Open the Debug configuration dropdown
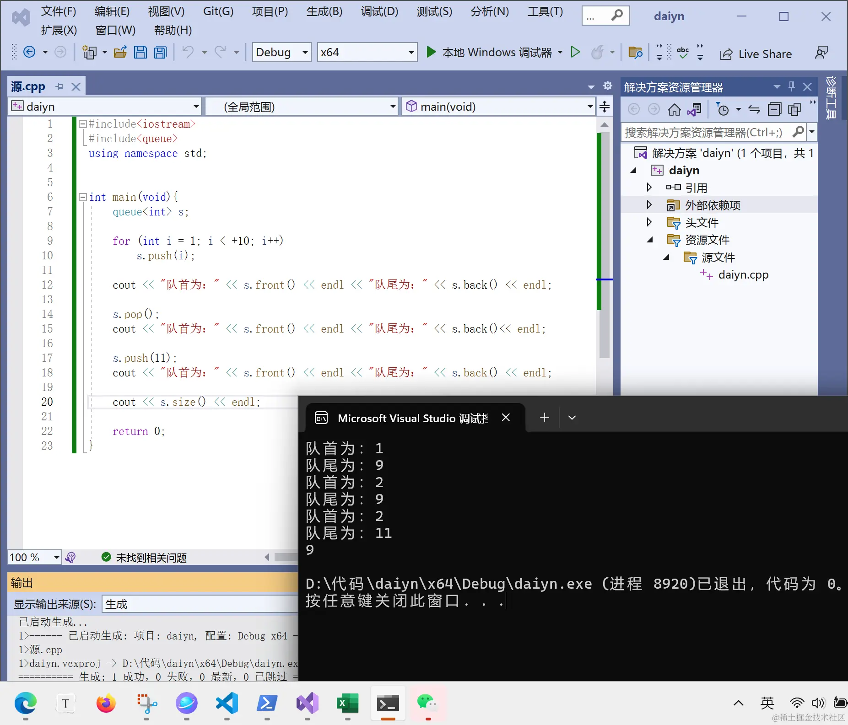This screenshot has width=848, height=725. (281, 52)
